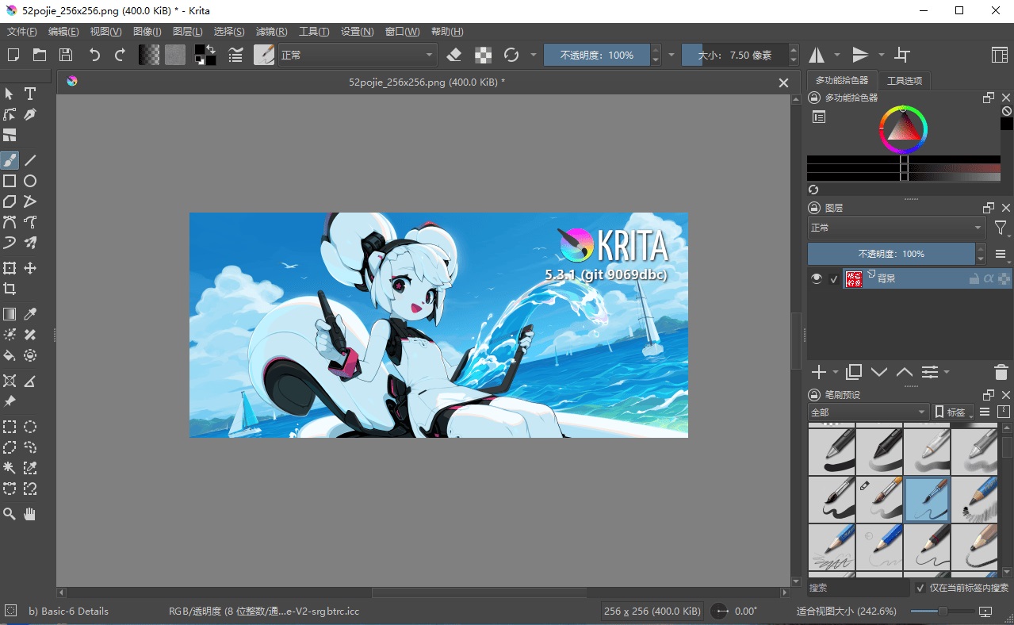Viewport: 1014px width, 625px height.
Task: Click the add layer plus button
Action: click(x=819, y=372)
